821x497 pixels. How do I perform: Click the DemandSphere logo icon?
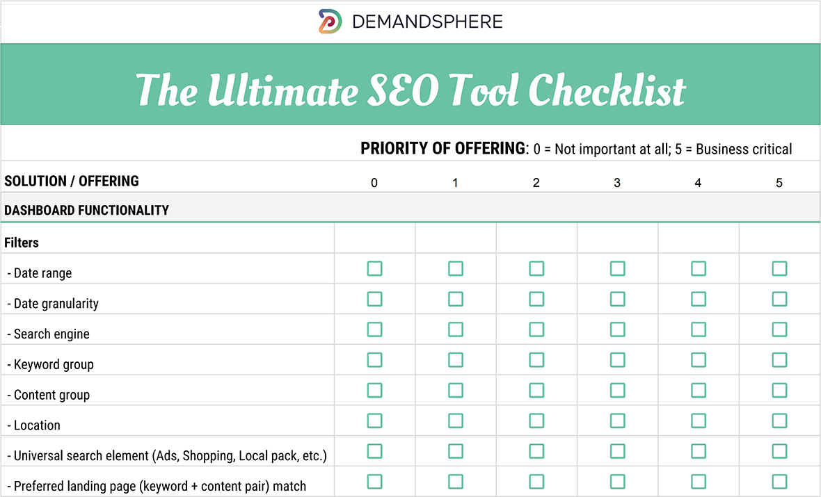pyautogui.click(x=330, y=21)
